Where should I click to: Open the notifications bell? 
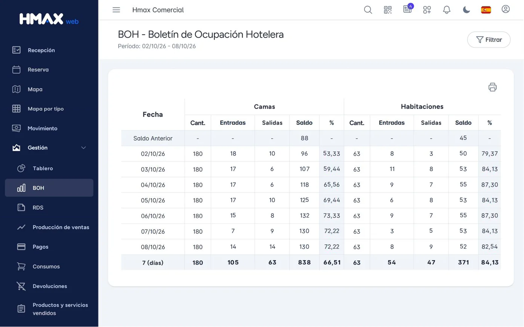pos(447,10)
